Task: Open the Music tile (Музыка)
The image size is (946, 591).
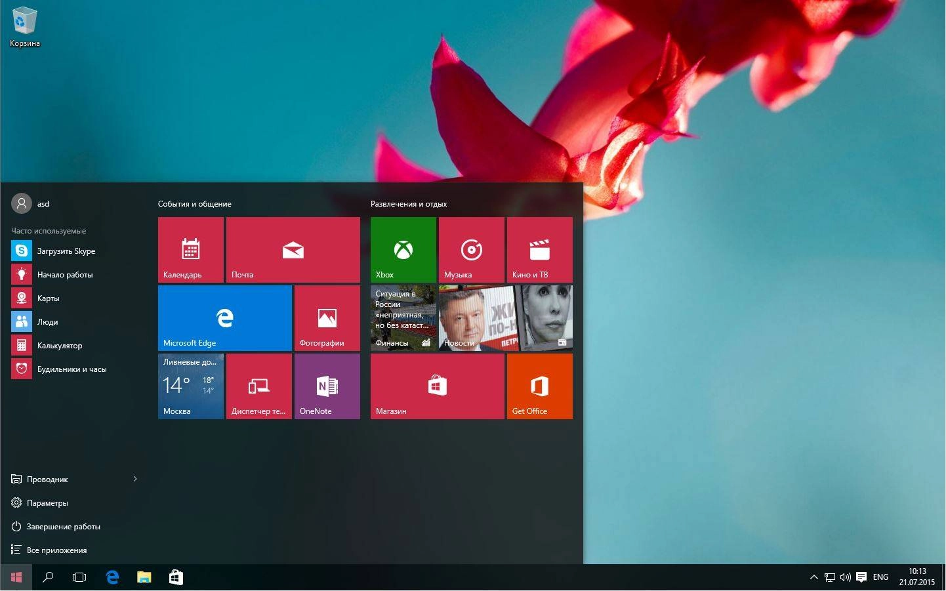Action: point(471,250)
